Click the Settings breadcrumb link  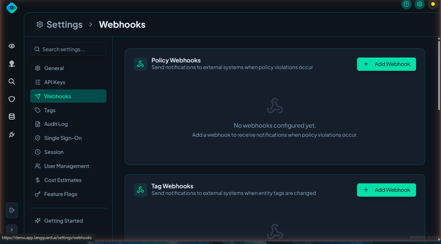pyautogui.click(x=64, y=25)
